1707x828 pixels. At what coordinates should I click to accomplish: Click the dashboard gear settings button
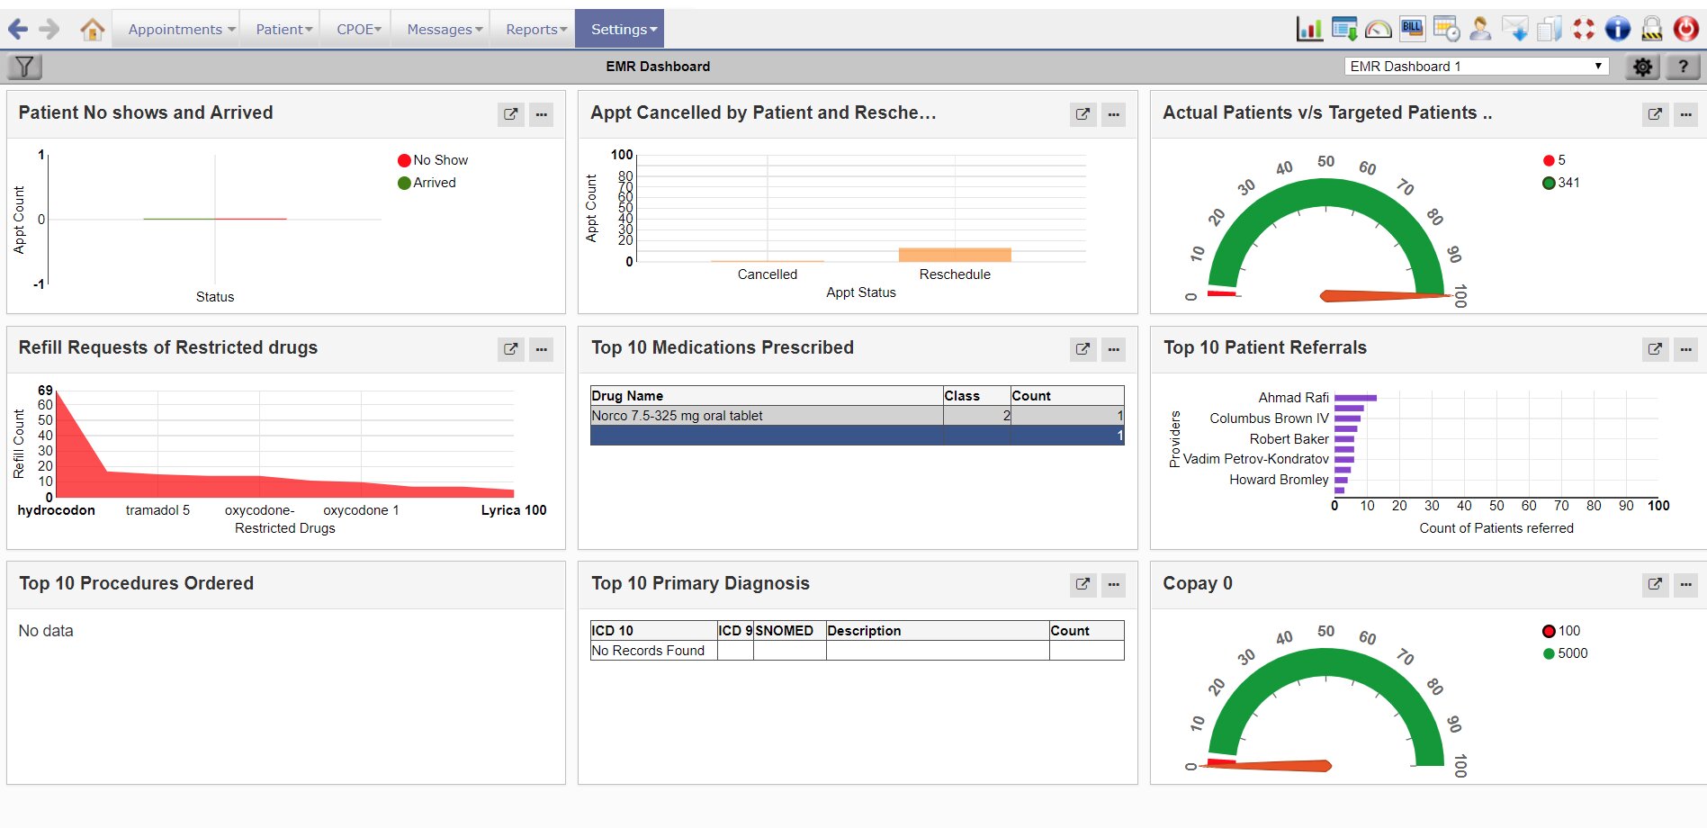[x=1642, y=67]
